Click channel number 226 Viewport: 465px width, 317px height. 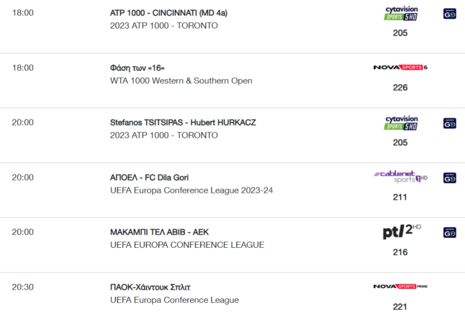point(400,87)
